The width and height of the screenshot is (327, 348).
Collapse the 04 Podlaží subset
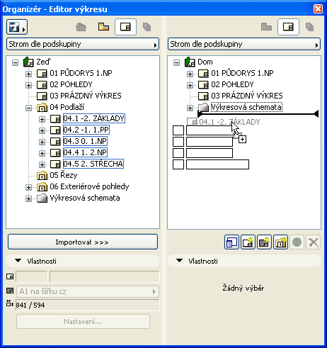(x=28, y=108)
